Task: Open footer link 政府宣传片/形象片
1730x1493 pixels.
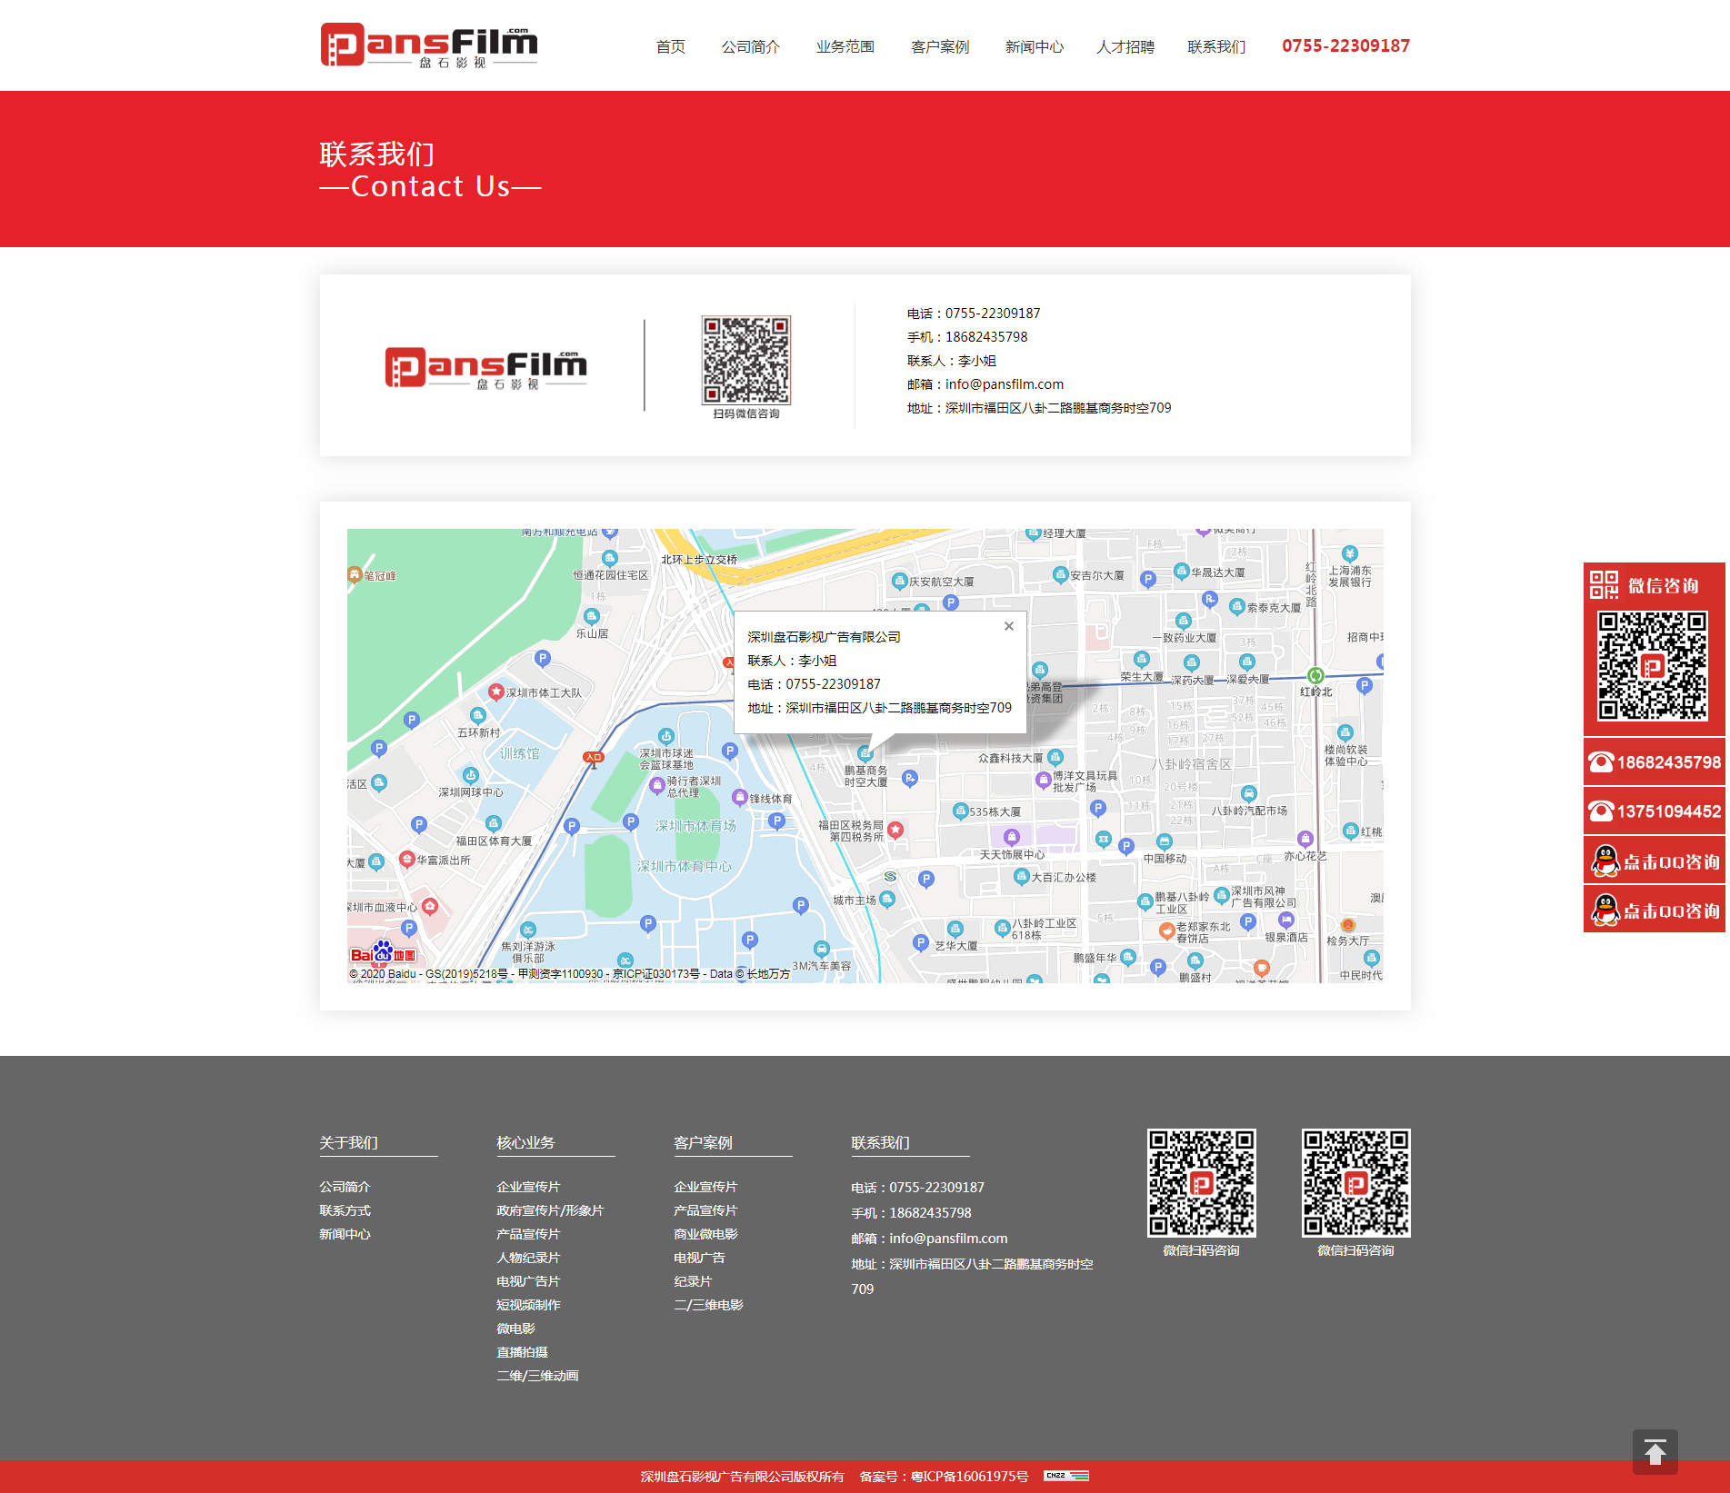Action: 550,1210
